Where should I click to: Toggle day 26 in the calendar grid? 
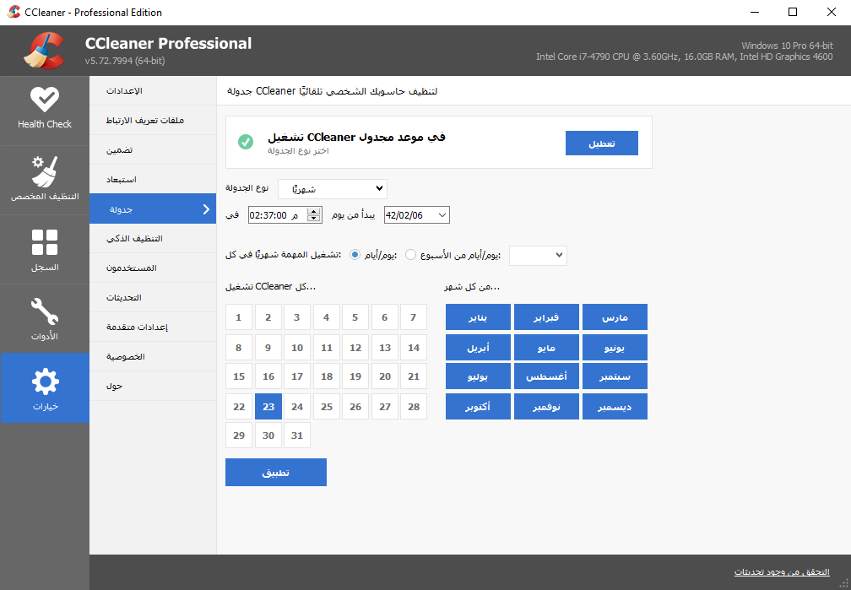pos(355,407)
